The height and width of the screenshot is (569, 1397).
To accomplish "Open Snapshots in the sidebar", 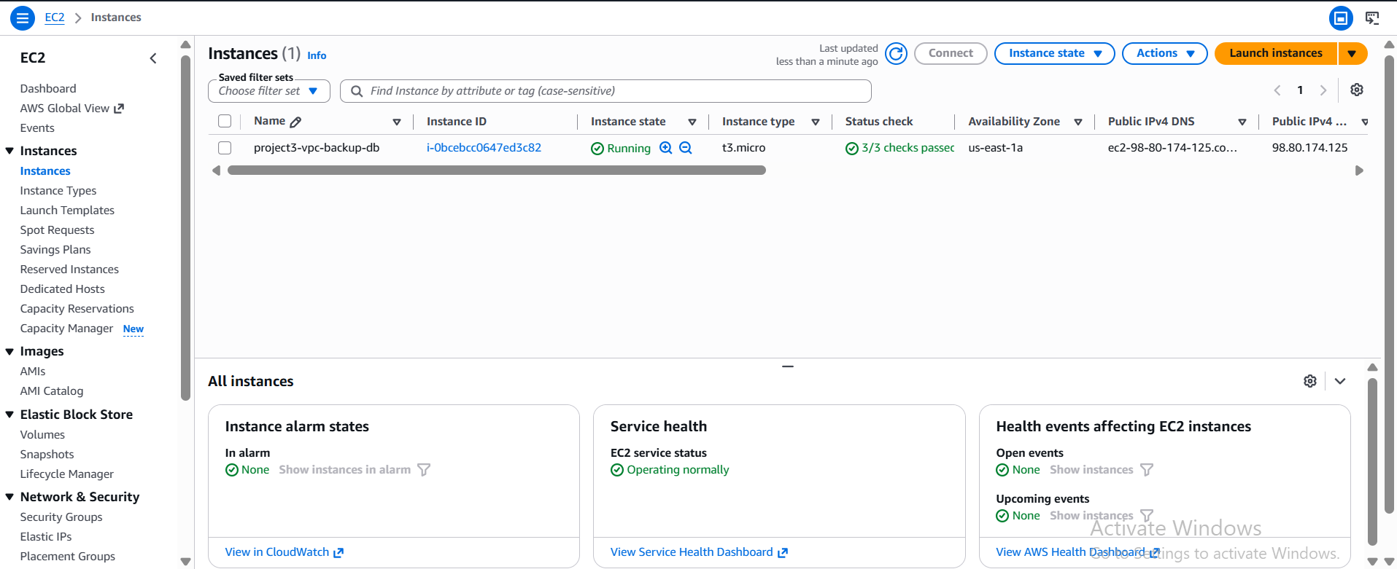I will 47,455.
